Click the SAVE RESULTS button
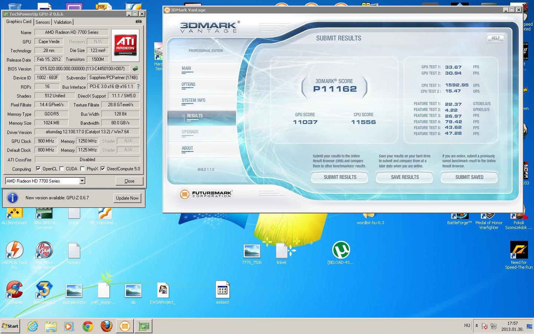This screenshot has width=534, height=334. (405, 177)
